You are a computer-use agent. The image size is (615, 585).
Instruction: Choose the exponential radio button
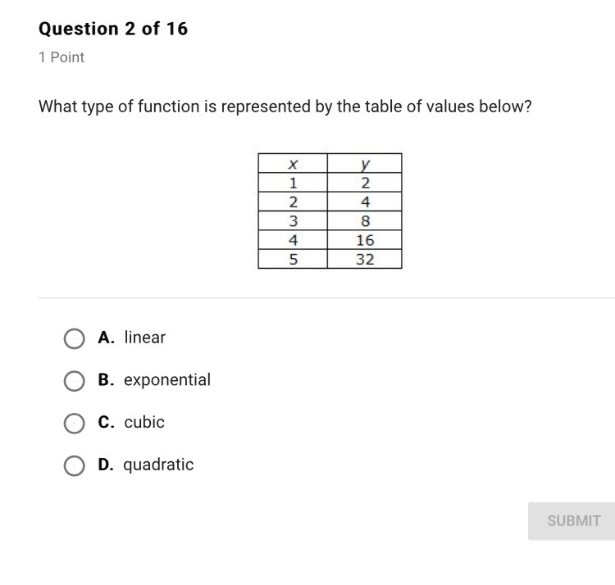74,381
